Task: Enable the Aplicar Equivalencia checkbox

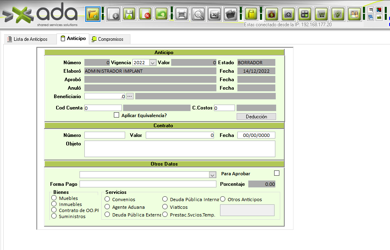Action: coord(117,115)
